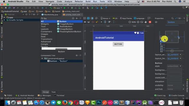Open the Event Log
The image size is (189, 106).
(160, 95)
